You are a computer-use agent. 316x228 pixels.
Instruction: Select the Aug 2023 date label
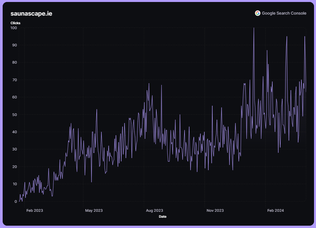(x=154, y=210)
